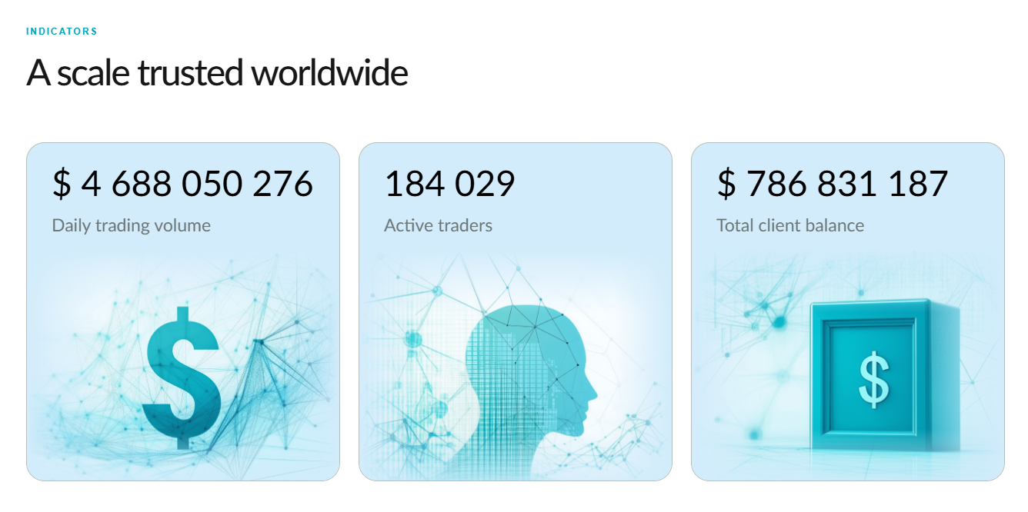The width and height of the screenshot is (1028, 512).
Task: Click the $ 4 688 050 276 figure
Action: 182,184
